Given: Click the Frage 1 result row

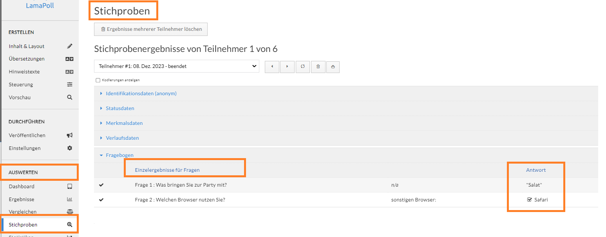Looking at the screenshot, I should [346, 185].
